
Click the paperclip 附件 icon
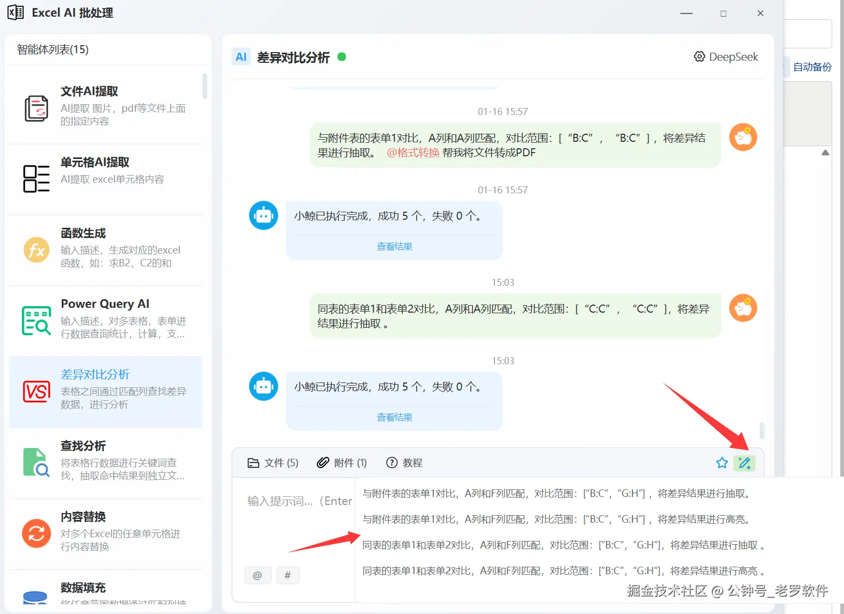323,463
